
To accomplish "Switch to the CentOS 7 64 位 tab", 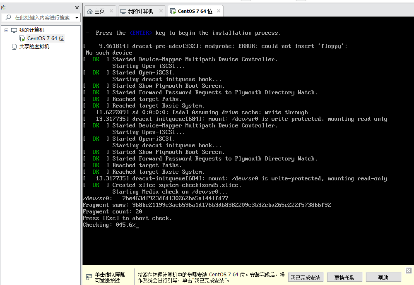I will point(195,11).
